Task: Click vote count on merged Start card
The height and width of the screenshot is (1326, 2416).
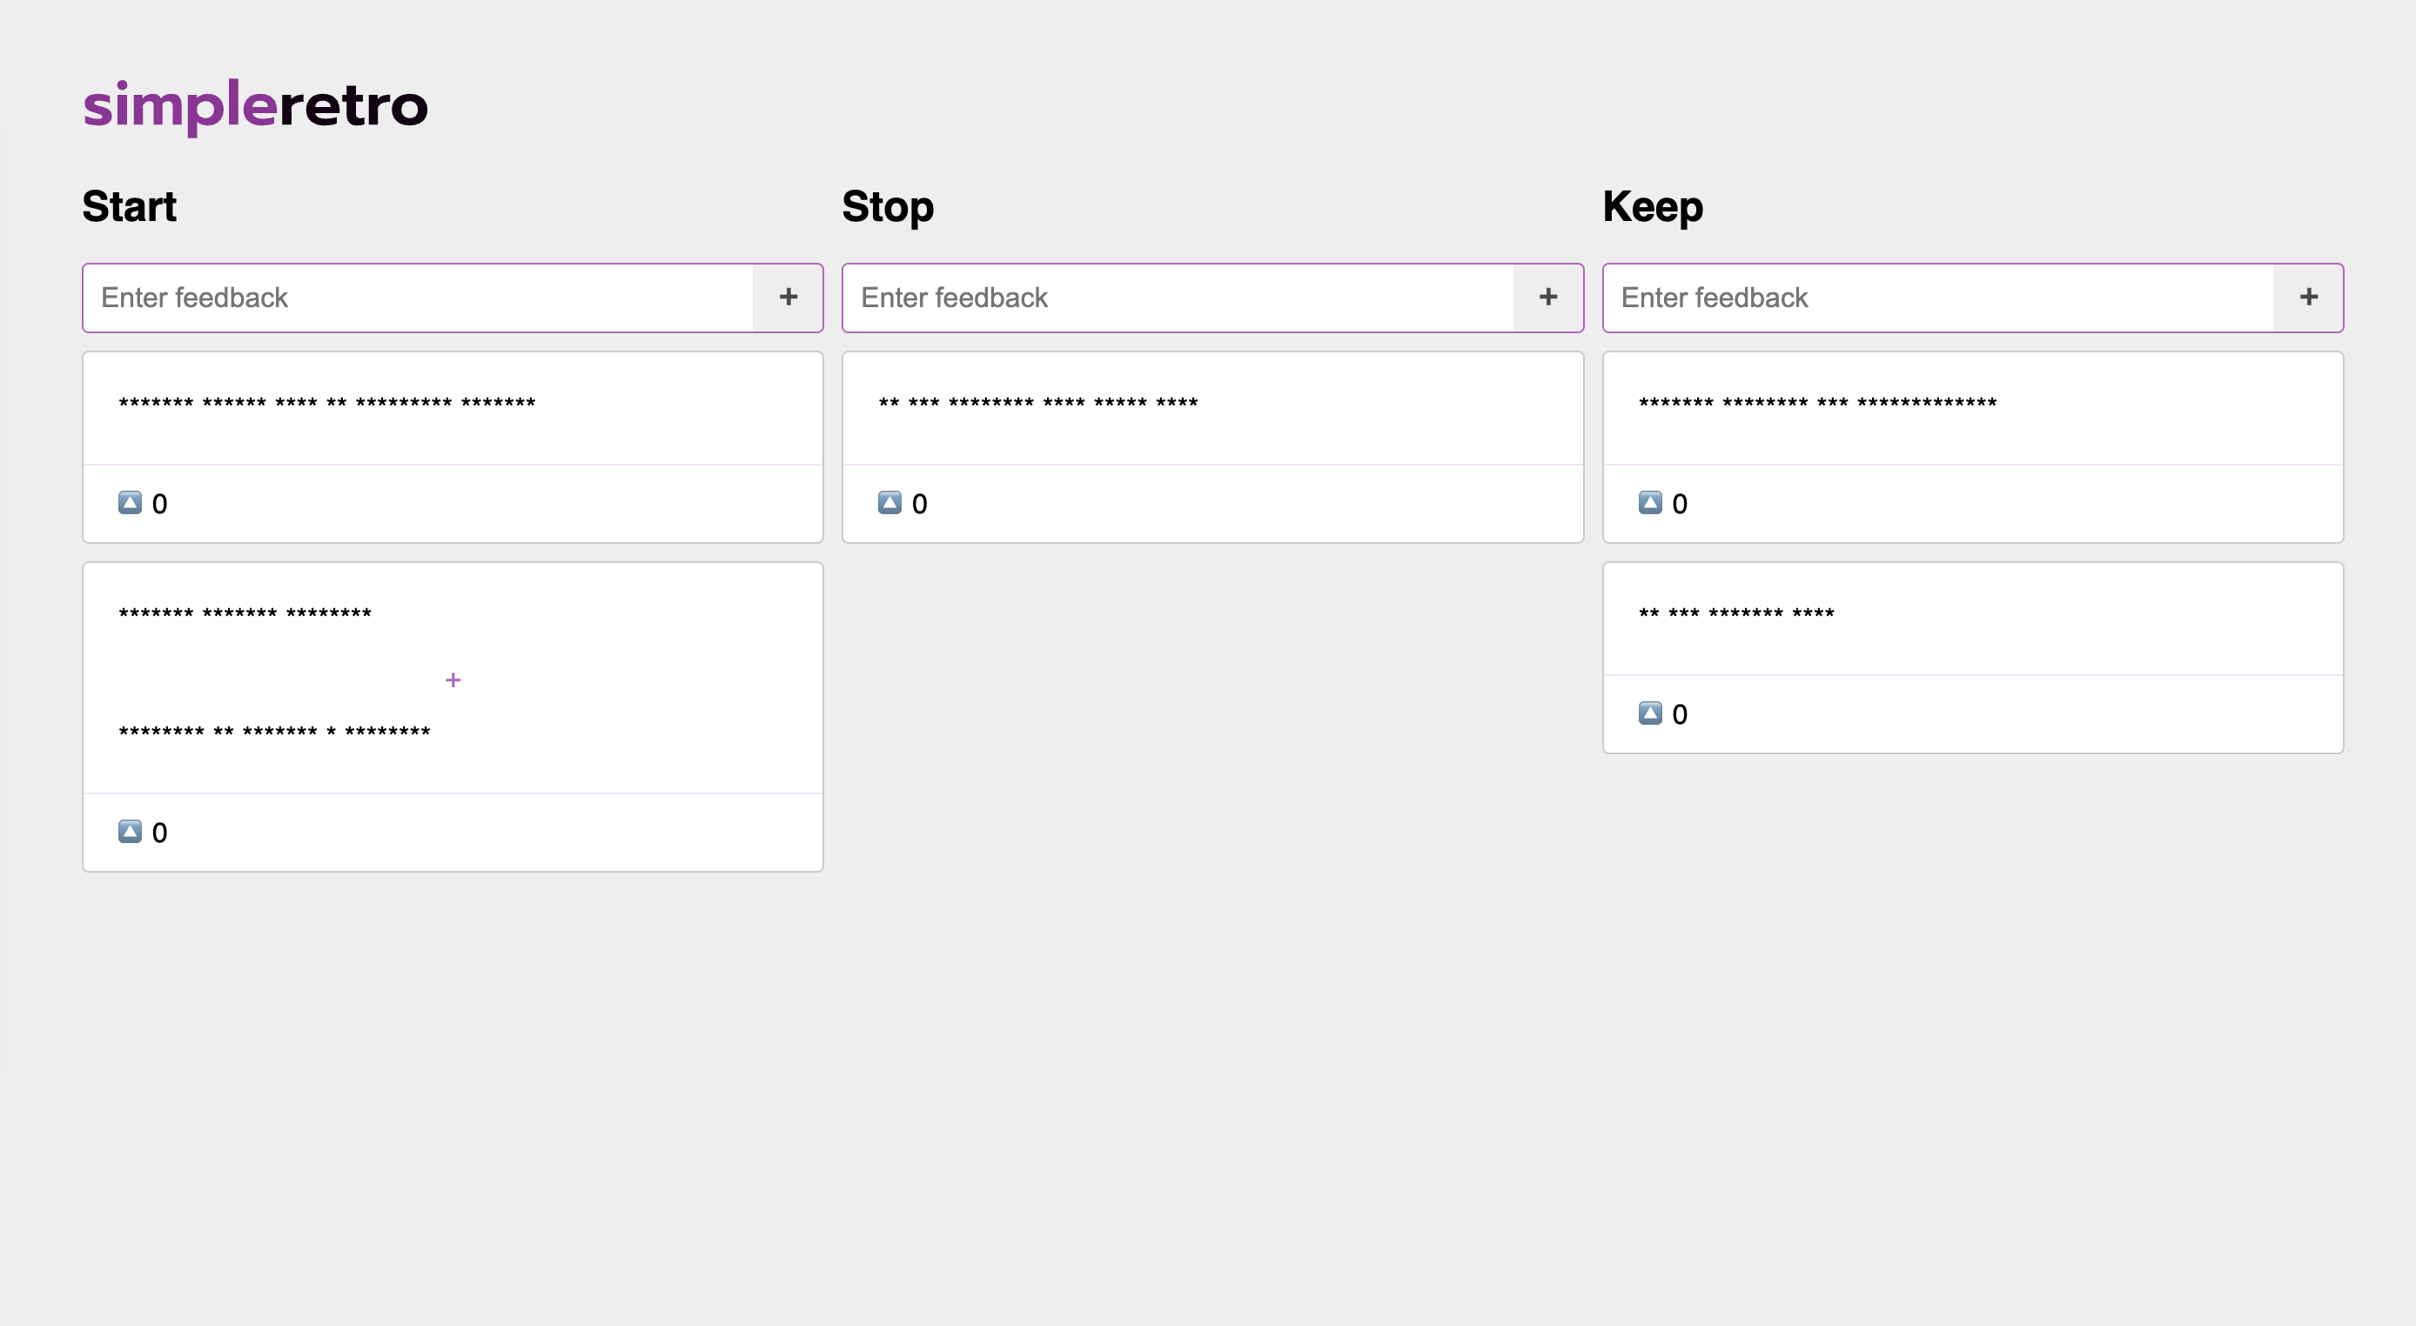Action: point(159,834)
